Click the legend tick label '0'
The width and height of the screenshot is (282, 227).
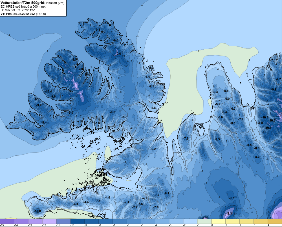[212, 225]
